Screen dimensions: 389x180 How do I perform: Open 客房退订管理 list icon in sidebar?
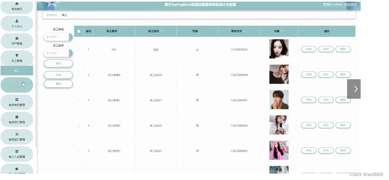(17, 134)
